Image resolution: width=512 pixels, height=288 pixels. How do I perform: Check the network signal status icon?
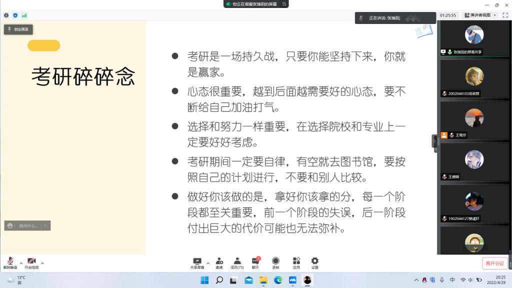point(24,15)
